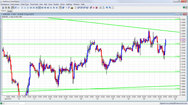Select the tick (T) time scale
This screenshot has width=188, height=105.
22,8
